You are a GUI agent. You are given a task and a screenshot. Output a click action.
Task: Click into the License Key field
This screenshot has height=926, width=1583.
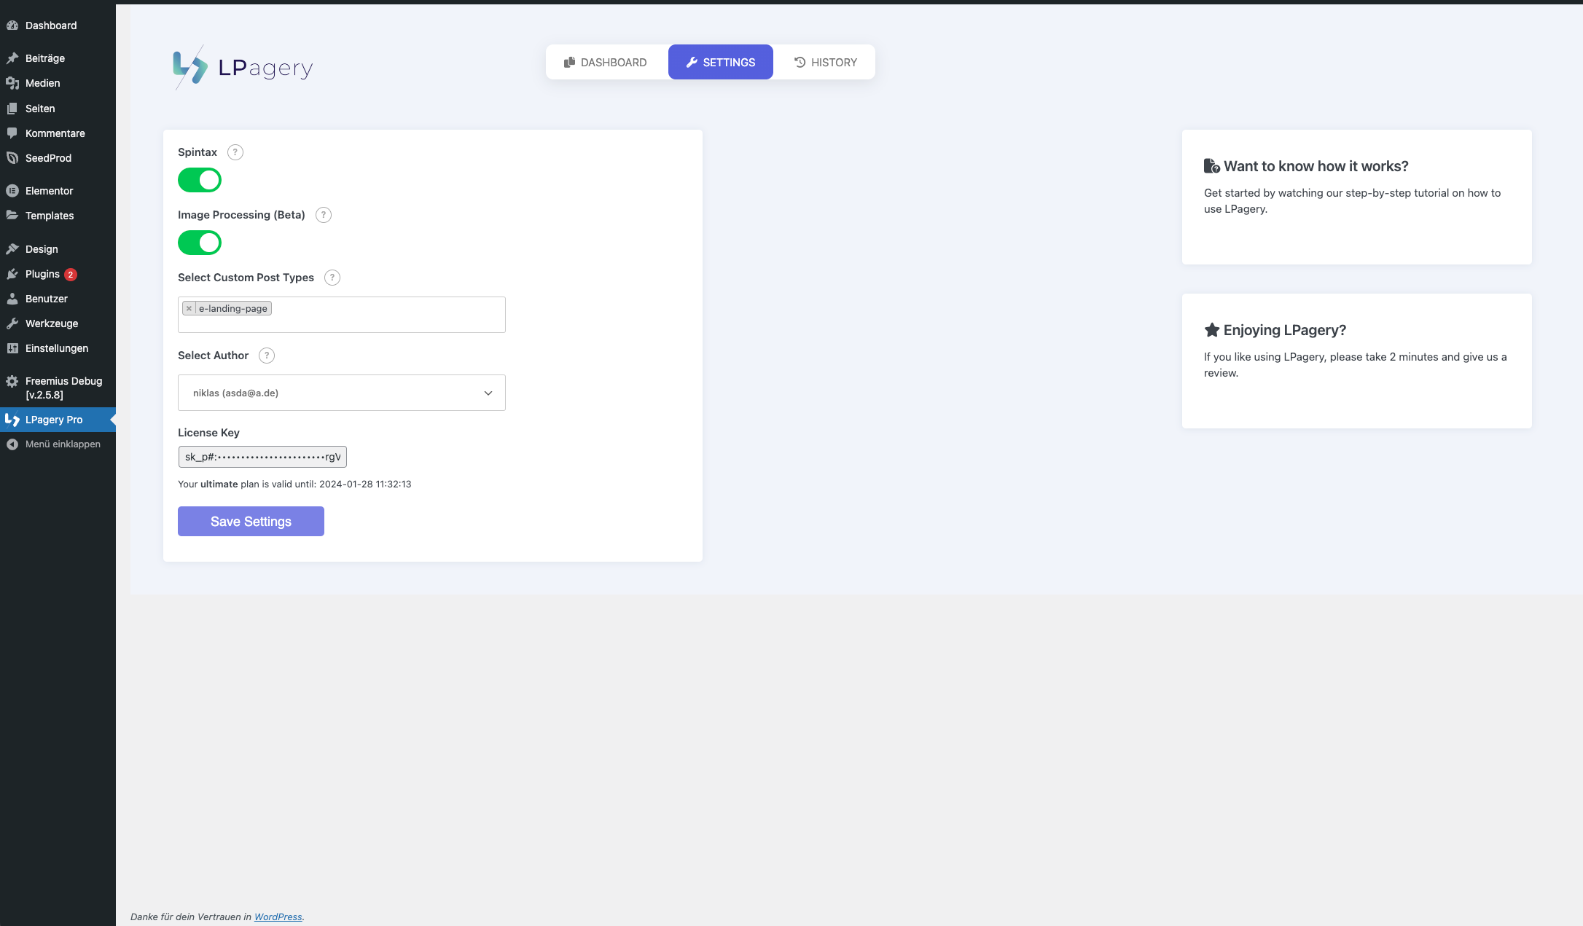(x=262, y=457)
